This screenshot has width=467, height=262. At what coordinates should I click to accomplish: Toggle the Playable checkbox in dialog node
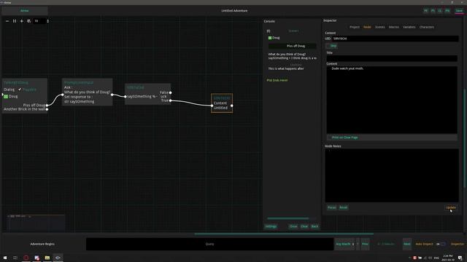pos(20,90)
